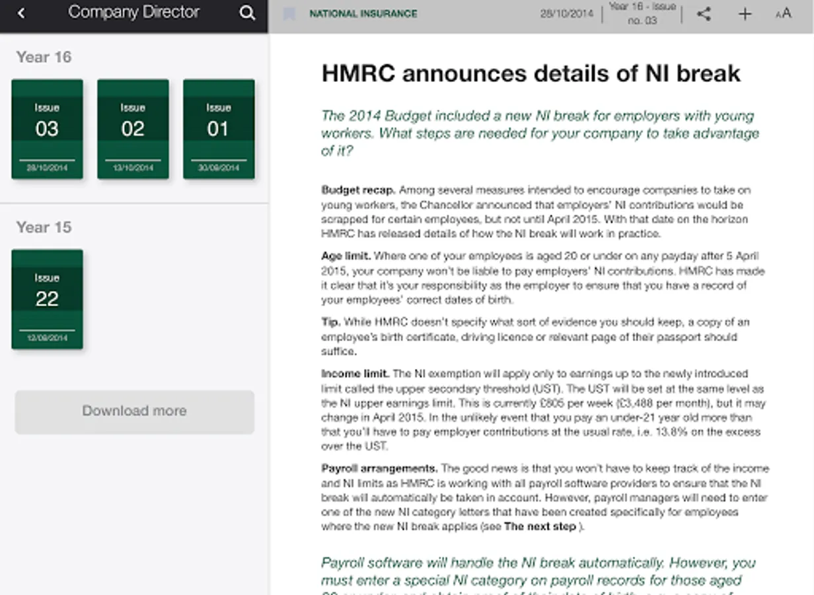This screenshot has width=814, height=595.
Task: Open search with the magnifier icon
Action: pyautogui.click(x=247, y=13)
